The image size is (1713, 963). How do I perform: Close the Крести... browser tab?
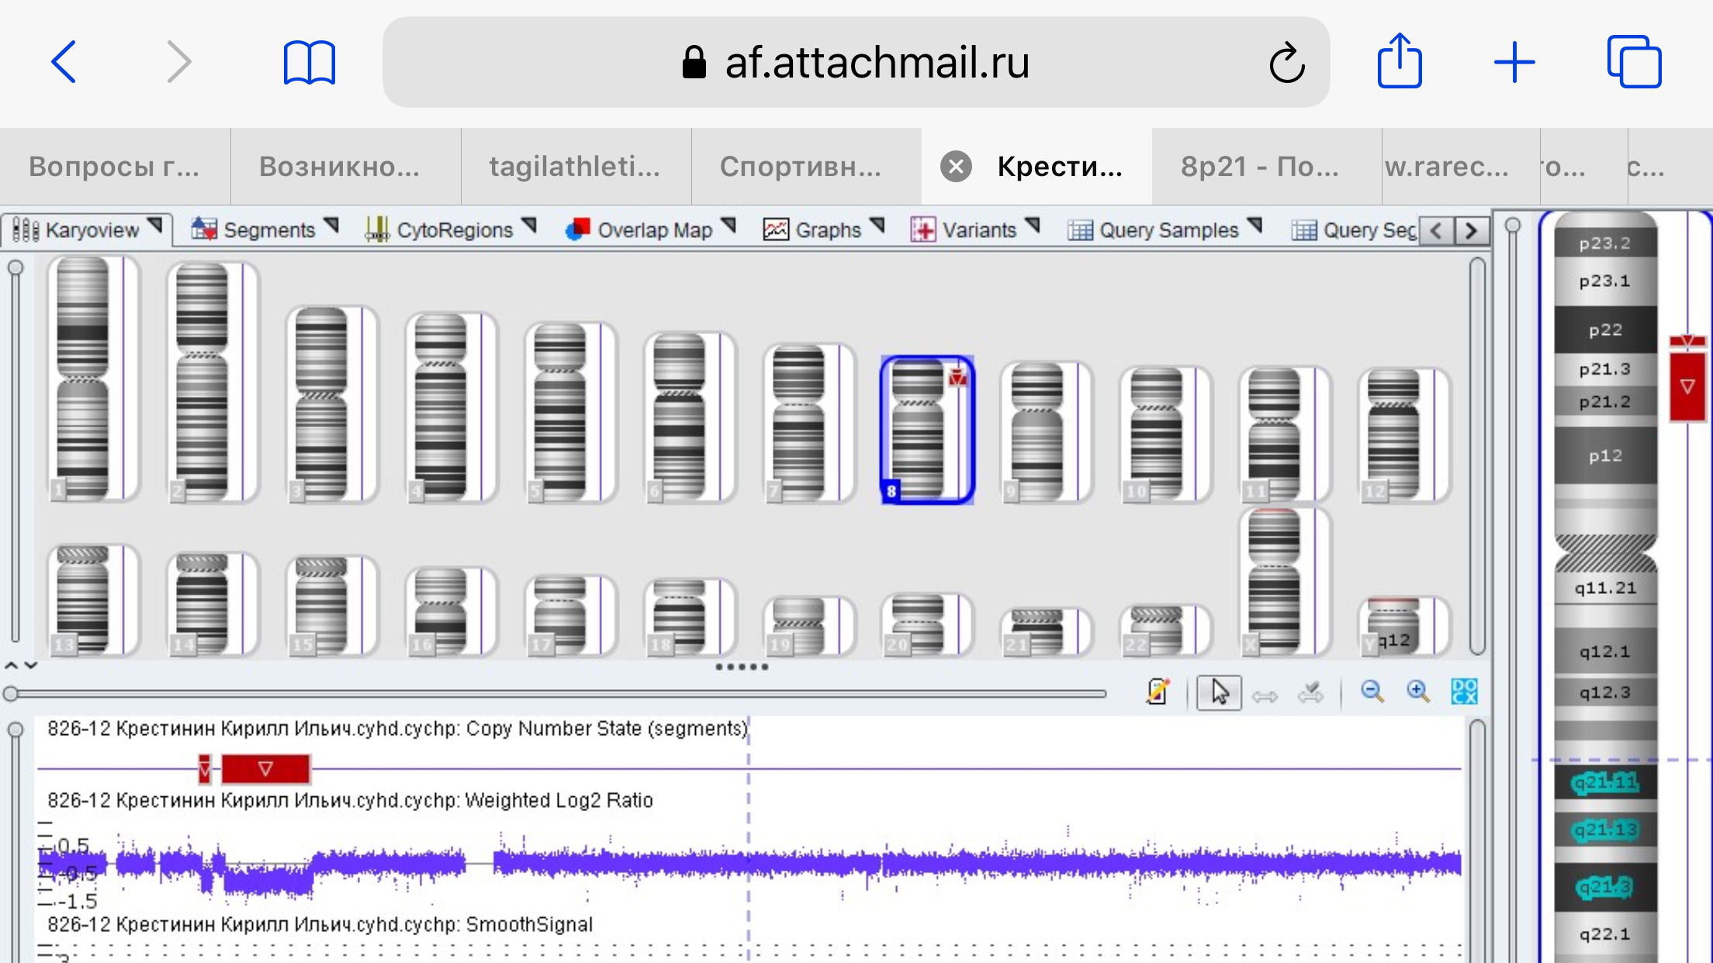[956, 167]
